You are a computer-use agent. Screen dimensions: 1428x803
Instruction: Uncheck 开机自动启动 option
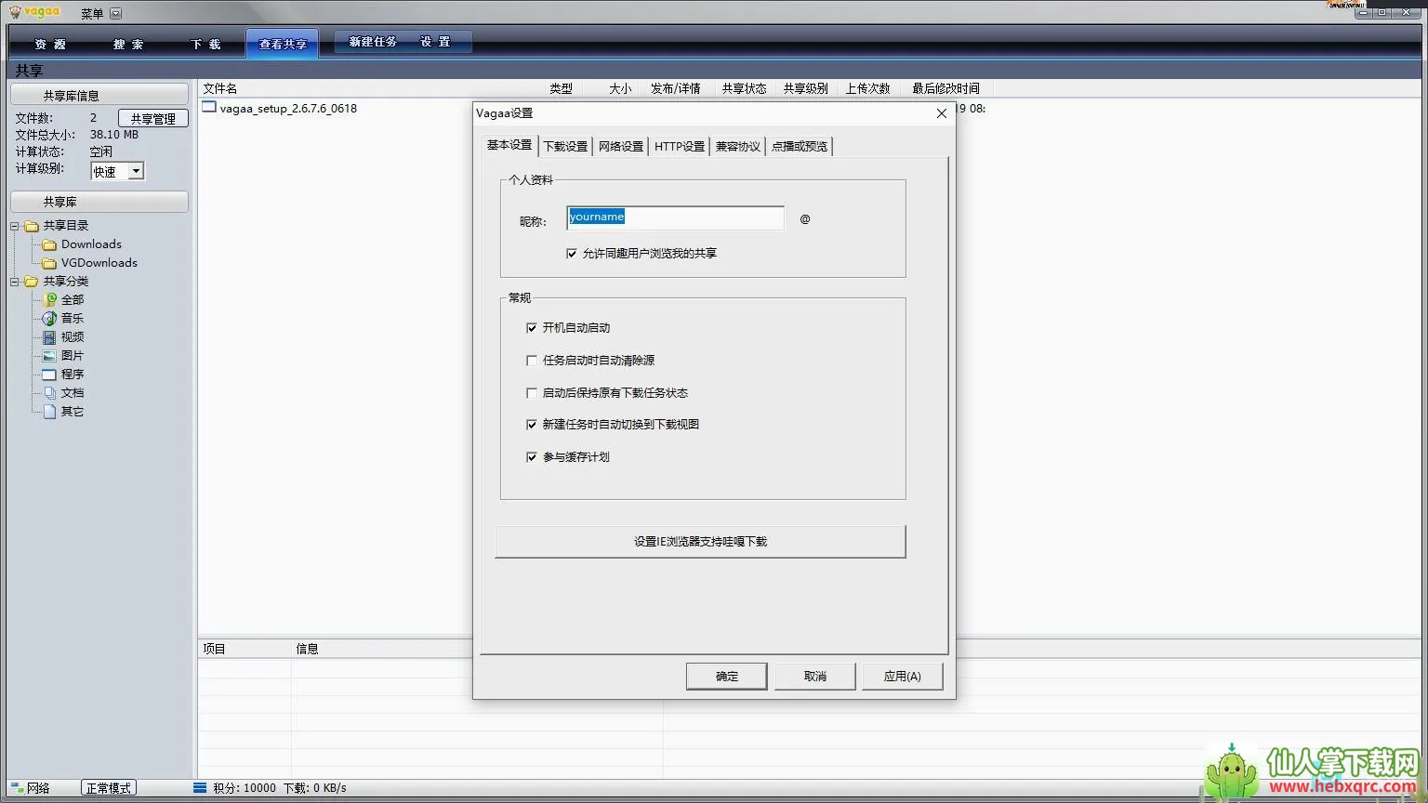coord(532,327)
